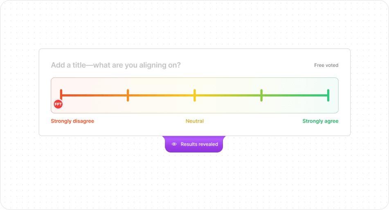389x210 pixels.
Task: Select the yellow Neutral center tick
Action: tap(195, 95)
